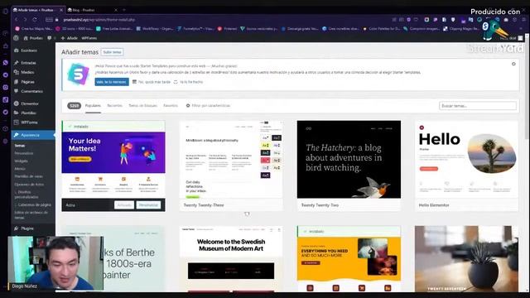Viewport: 530px width, 298px height.
Task: Open Plugins in the sidebar
Action: [27, 228]
